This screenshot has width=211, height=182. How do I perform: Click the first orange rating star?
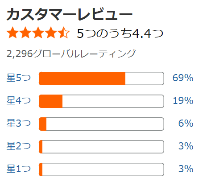point(13,33)
